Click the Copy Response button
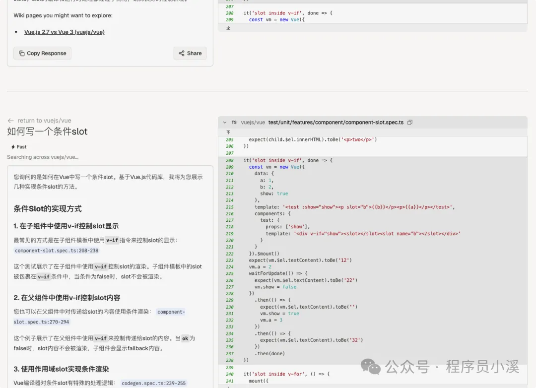 42,53
